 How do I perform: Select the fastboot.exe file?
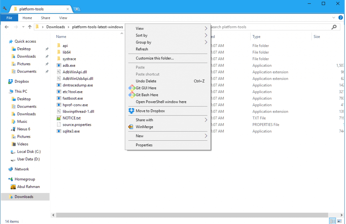(73, 98)
